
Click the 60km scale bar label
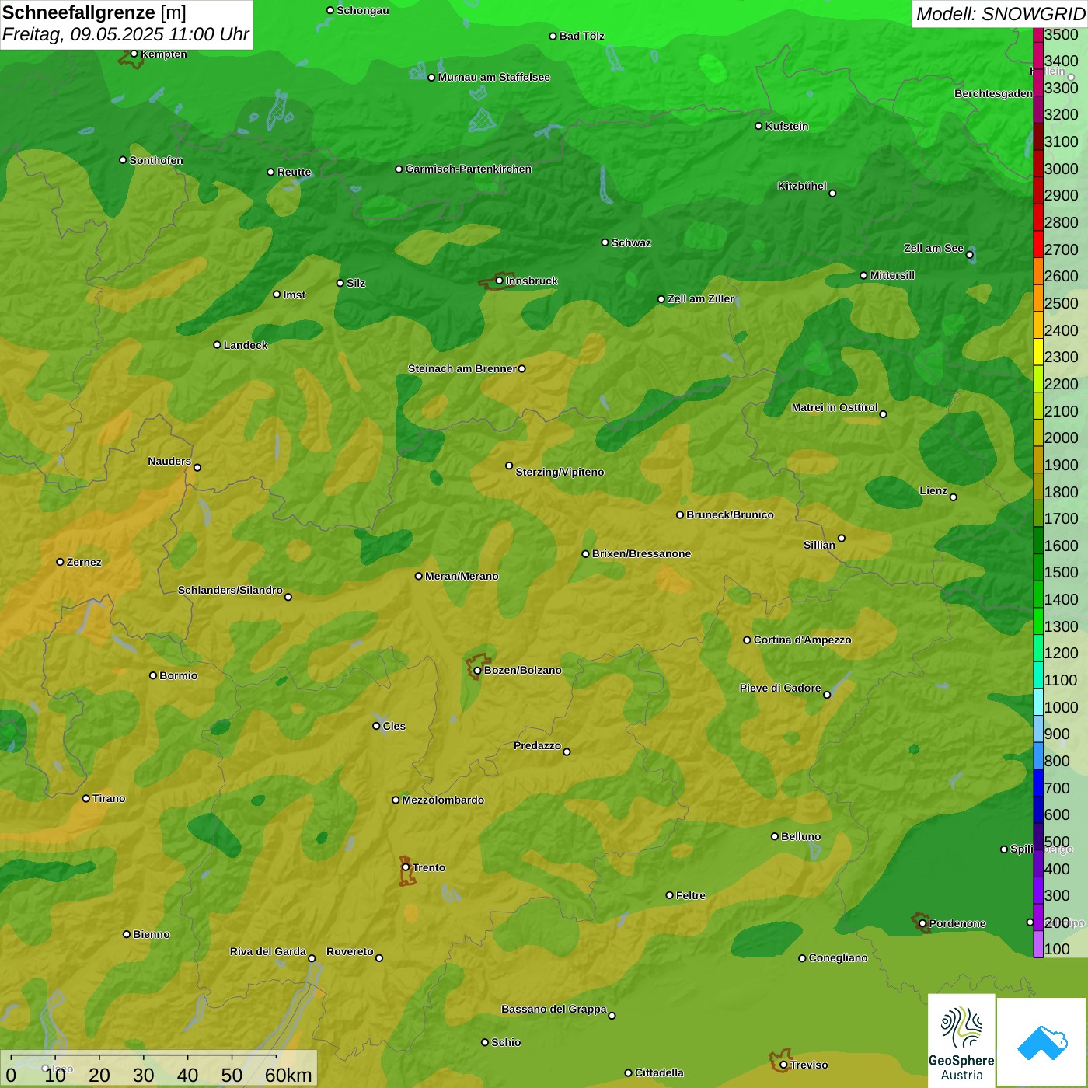click(288, 1075)
